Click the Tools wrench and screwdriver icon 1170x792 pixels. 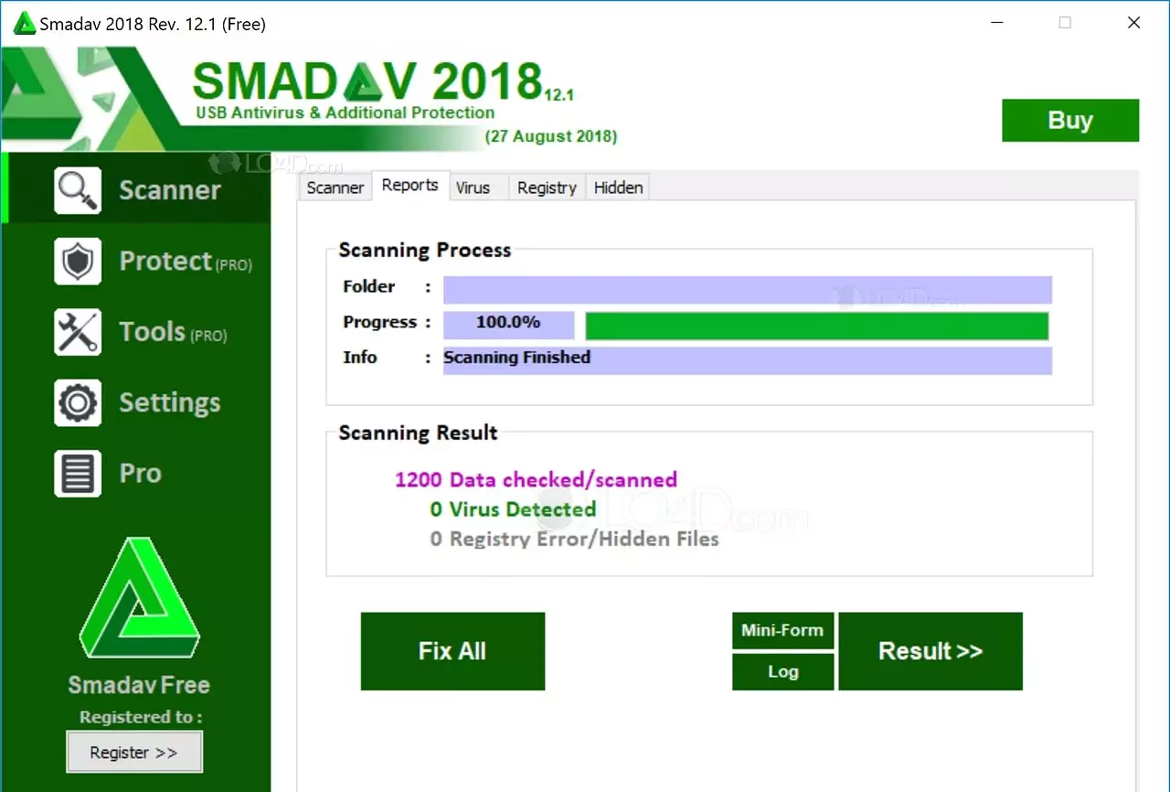tap(78, 332)
